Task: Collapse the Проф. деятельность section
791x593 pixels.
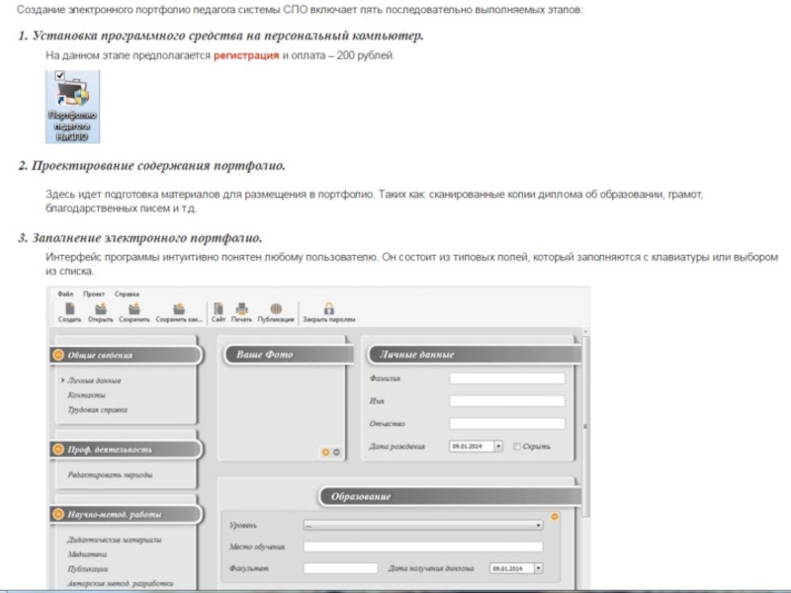Action: [58, 449]
